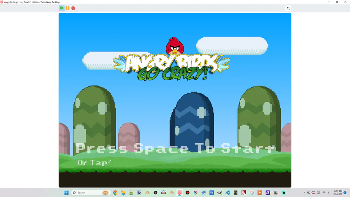350x197 pixels.
Task: Click the active TurboWarp taskbar icon
Action: (x=179, y=193)
